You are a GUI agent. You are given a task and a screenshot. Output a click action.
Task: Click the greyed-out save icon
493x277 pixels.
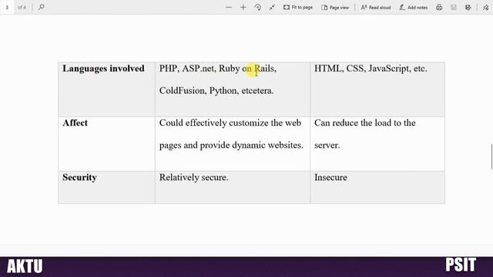coord(454,7)
